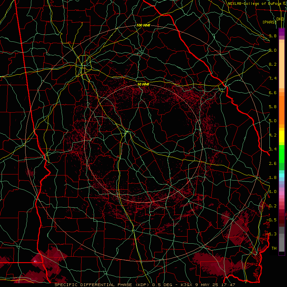The image size is (287, 287).
Task: Click the 6.6 value on the color scale
Action: 273,92
